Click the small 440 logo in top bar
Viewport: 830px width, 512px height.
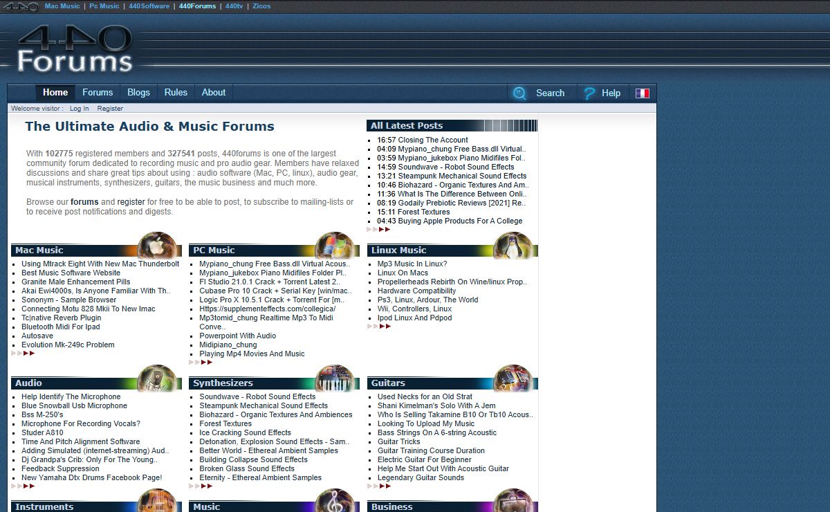[20, 6]
